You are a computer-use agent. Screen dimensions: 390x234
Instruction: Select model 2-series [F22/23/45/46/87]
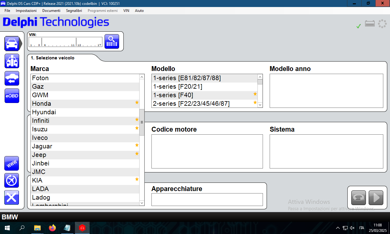click(204, 104)
